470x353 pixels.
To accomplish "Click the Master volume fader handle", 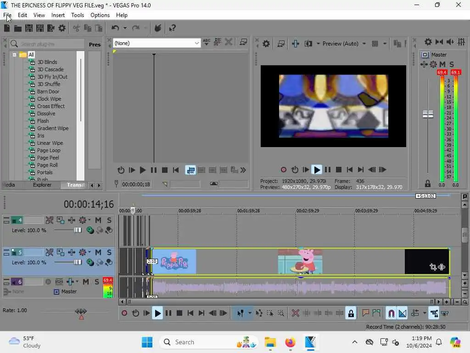I will click(428, 114).
